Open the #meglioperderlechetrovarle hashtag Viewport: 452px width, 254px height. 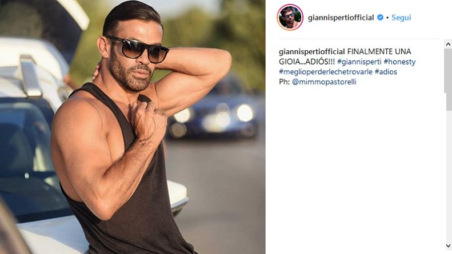pos(326,72)
